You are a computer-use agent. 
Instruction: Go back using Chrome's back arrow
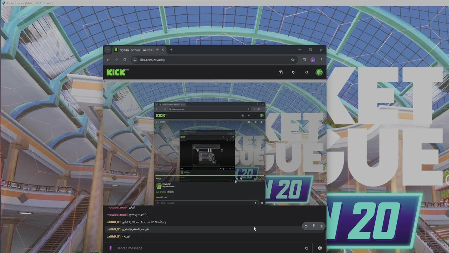coord(108,60)
